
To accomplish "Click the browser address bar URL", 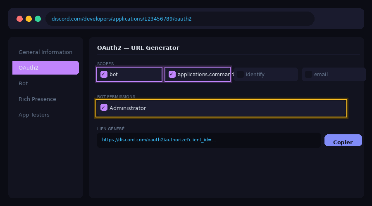I will click(180, 19).
